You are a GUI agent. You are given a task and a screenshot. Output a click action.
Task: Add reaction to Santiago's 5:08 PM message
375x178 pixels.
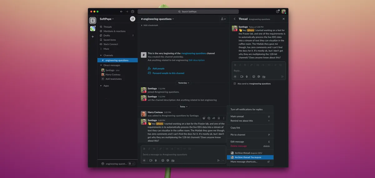(204, 118)
